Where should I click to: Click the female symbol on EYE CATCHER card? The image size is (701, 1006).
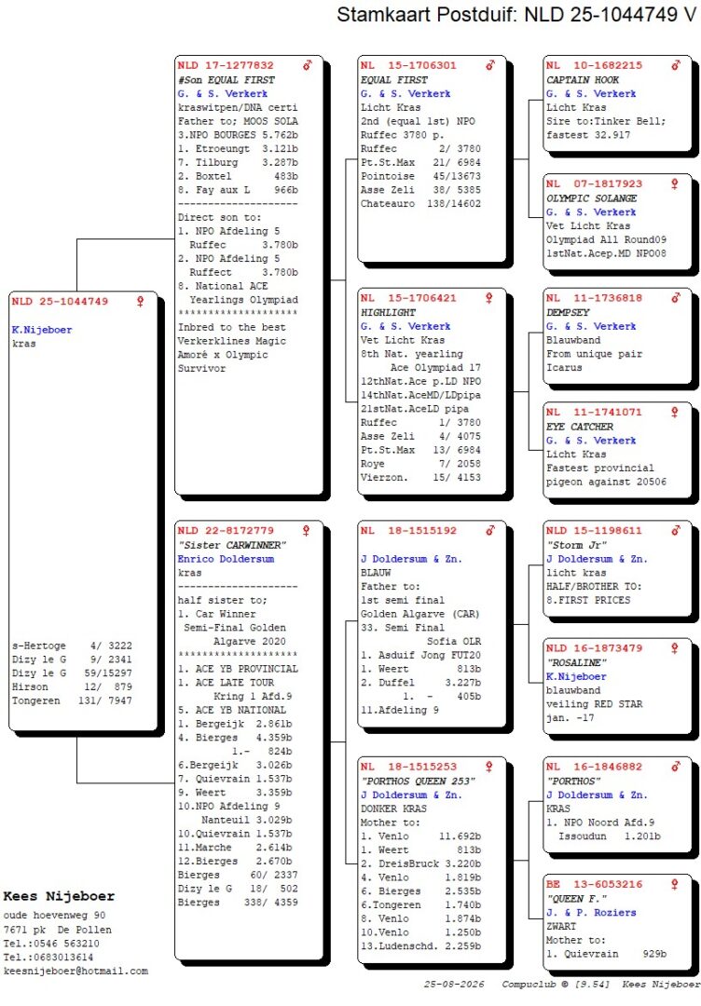tap(675, 413)
